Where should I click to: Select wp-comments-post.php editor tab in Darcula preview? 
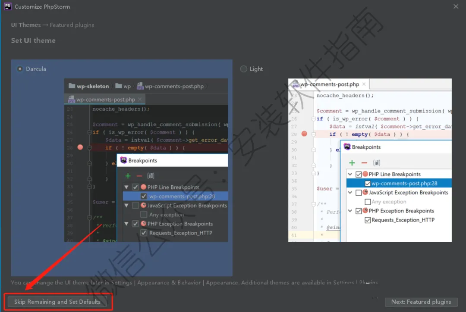point(104,100)
